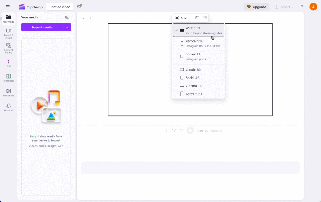Open the Content library panel
The image size is (321, 202).
pyautogui.click(x=8, y=48)
